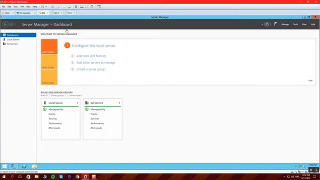Open VMware File menu
Viewport: 320px width, 180px height.
pos(3,6)
